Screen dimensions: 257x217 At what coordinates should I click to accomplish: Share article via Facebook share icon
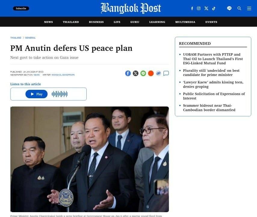click(x=128, y=73)
